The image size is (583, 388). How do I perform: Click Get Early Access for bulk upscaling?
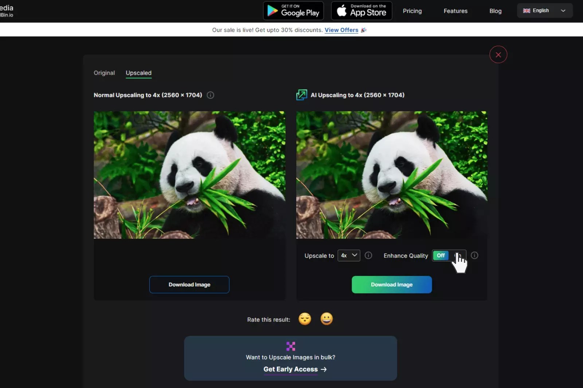tap(290, 369)
